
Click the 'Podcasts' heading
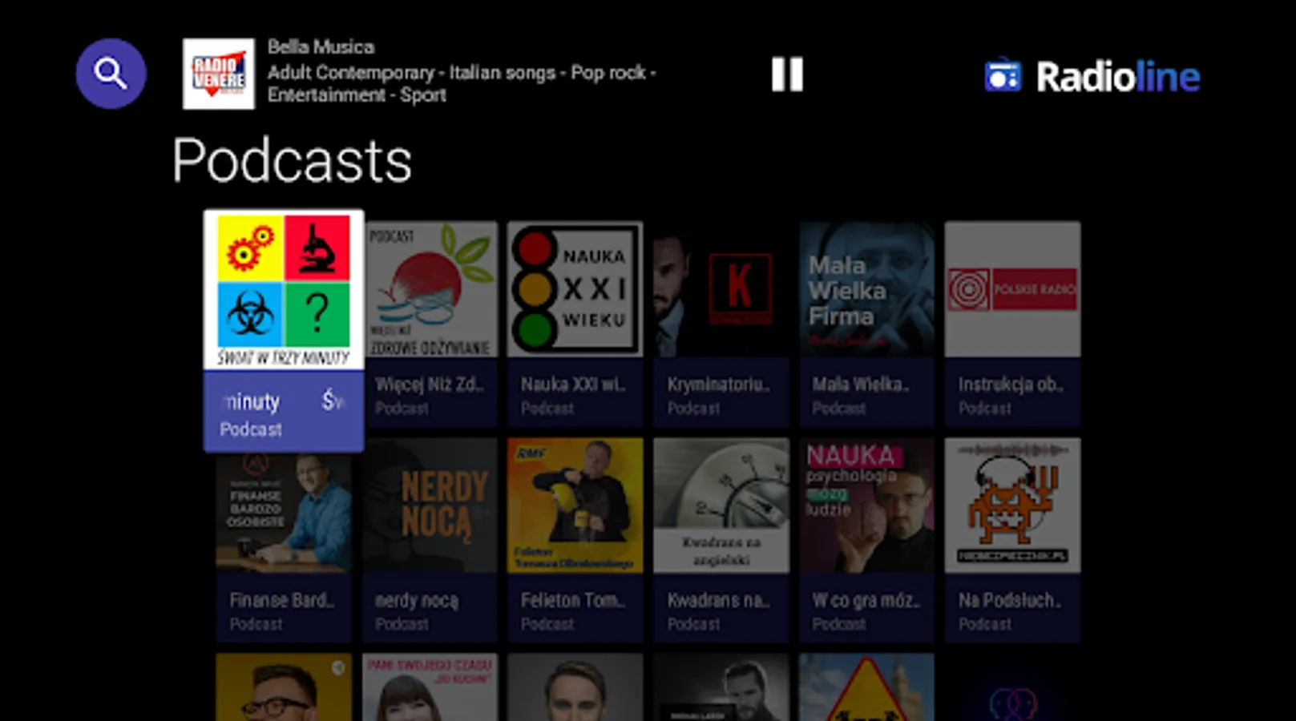click(x=292, y=160)
